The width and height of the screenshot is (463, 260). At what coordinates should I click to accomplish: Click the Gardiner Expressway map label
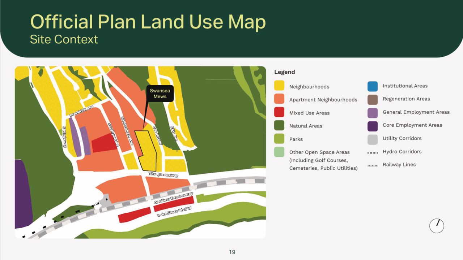[x=173, y=198]
